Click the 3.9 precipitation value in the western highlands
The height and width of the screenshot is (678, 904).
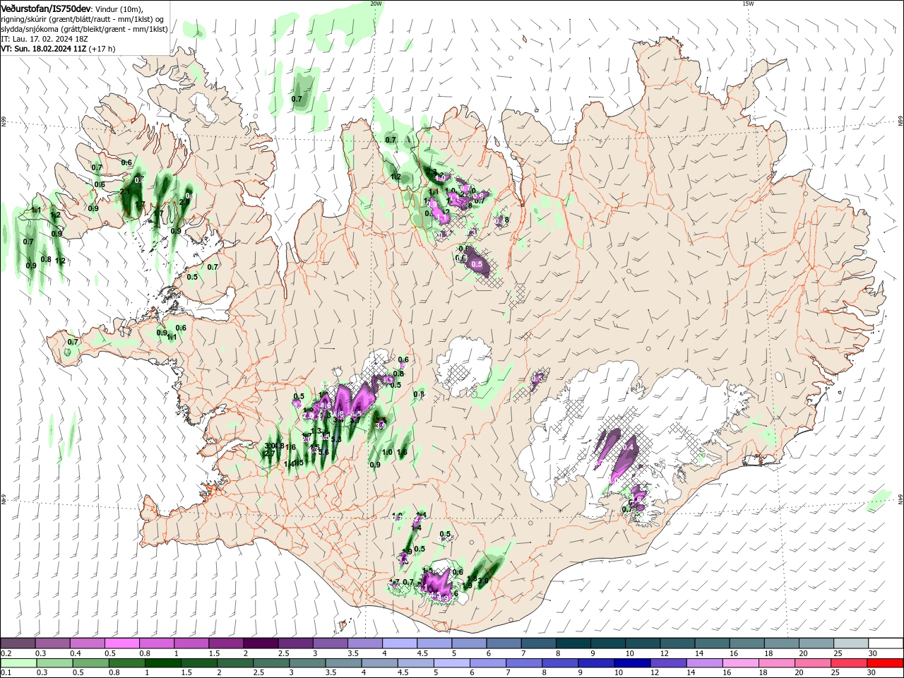tap(381, 425)
